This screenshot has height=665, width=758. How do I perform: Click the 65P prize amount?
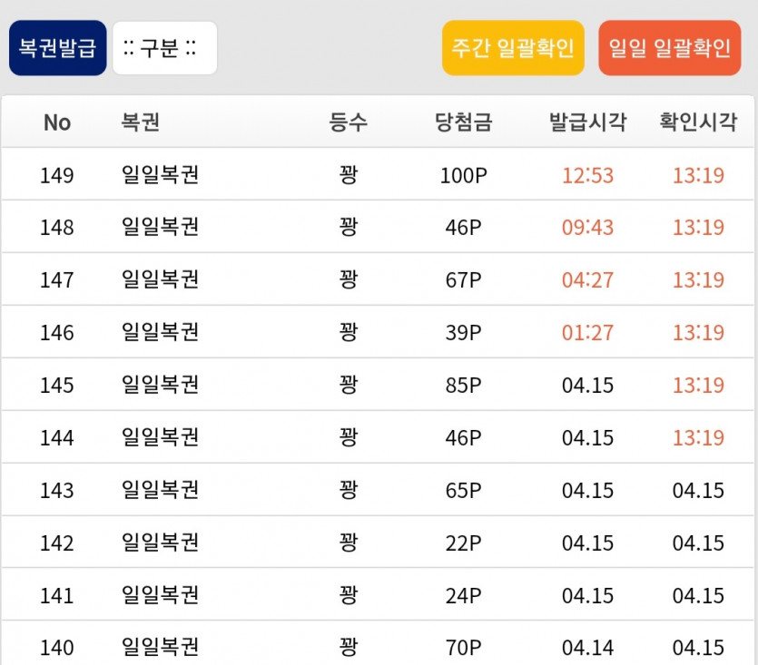pyautogui.click(x=464, y=491)
